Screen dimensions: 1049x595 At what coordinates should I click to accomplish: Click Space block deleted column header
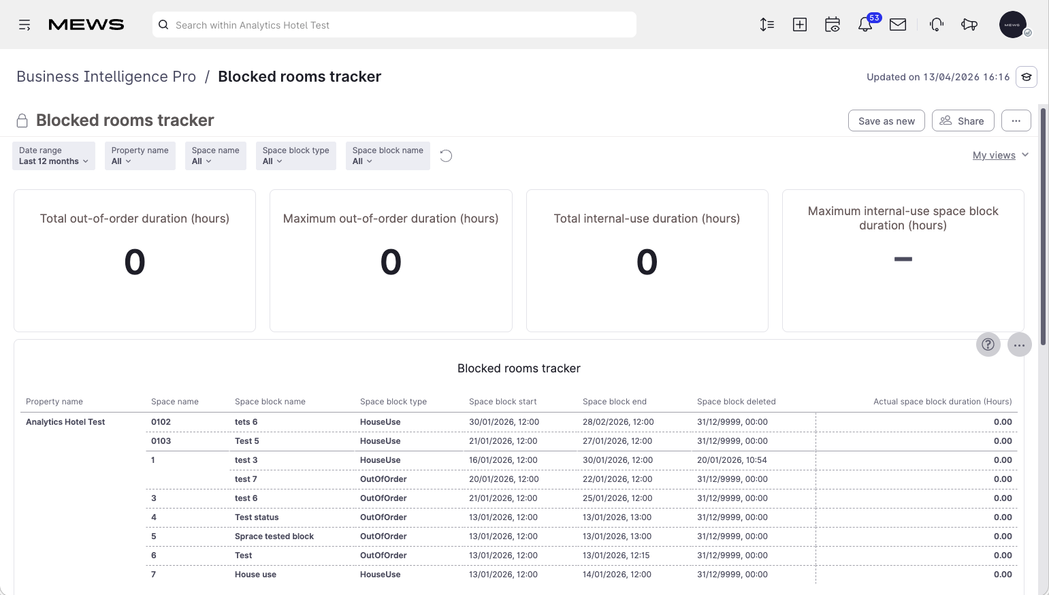(x=737, y=402)
